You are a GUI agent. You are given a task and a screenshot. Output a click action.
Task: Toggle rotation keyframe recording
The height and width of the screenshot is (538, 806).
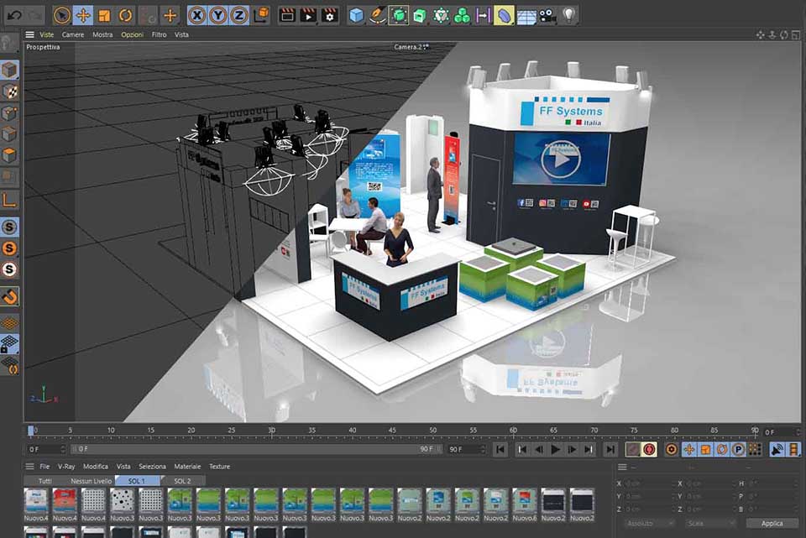pos(722,450)
